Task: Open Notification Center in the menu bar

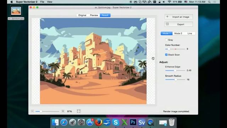Action: tap(215, 2)
